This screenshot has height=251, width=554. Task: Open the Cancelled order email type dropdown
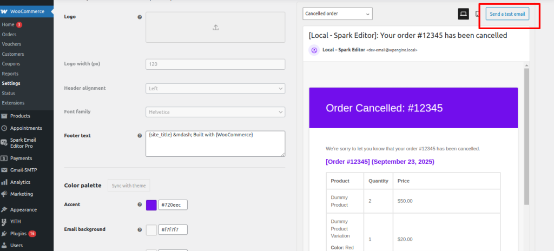[338, 14]
